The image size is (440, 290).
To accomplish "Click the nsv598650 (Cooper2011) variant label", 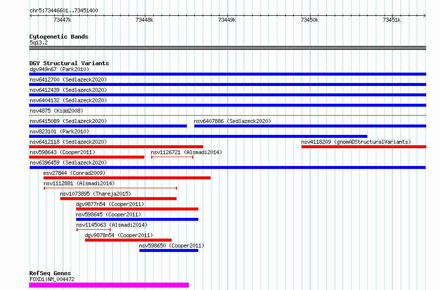I will click(x=172, y=246).
